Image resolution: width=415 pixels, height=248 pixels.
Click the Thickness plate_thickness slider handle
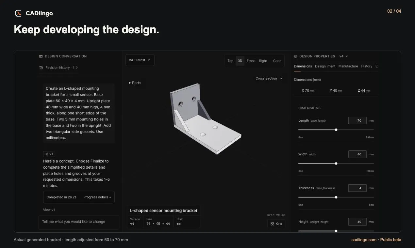[x=336, y=197]
